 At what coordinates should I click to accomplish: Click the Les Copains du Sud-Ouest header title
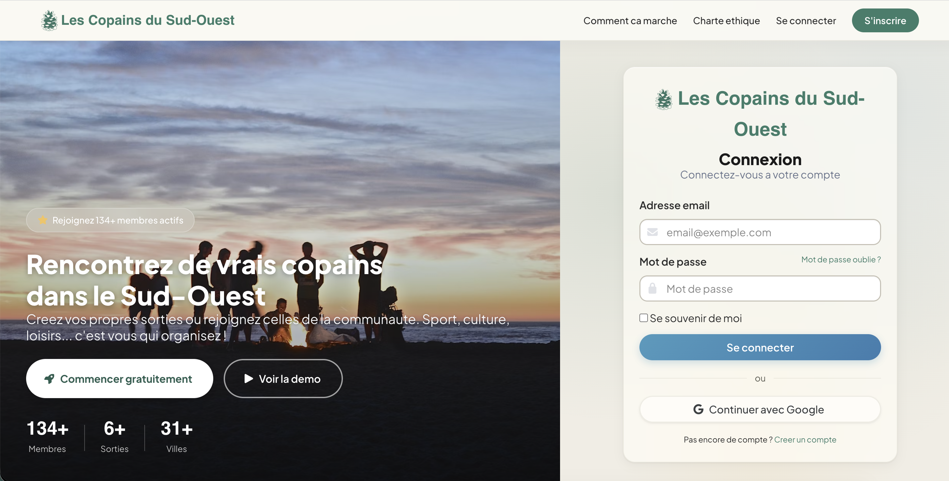148,20
